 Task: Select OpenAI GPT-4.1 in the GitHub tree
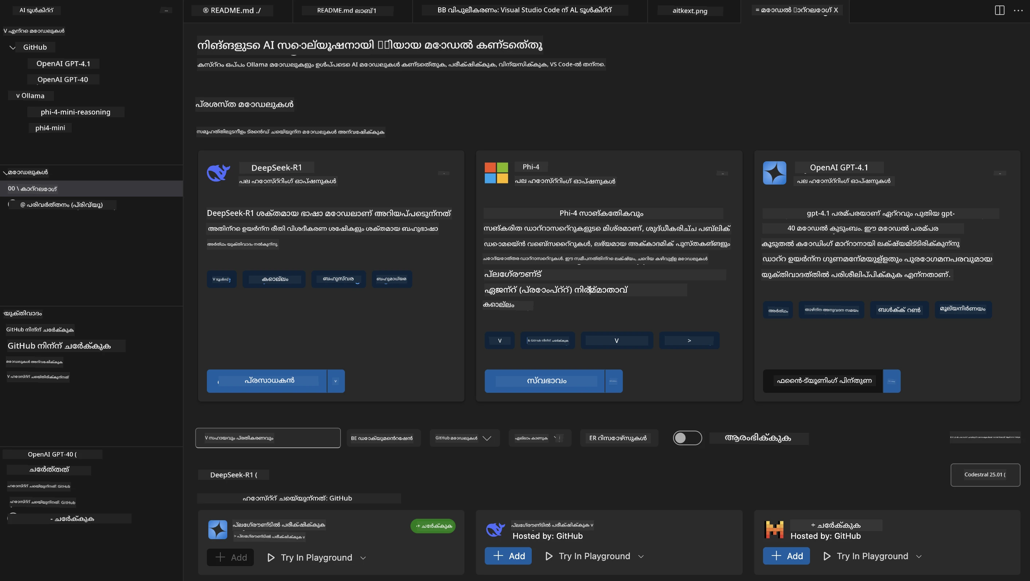pos(63,64)
